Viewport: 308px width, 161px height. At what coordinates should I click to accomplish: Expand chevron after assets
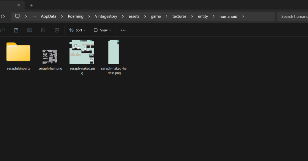point(145,17)
